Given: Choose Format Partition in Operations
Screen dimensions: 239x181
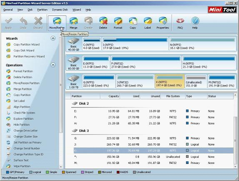Looking at the screenshot, I should 23,71.
